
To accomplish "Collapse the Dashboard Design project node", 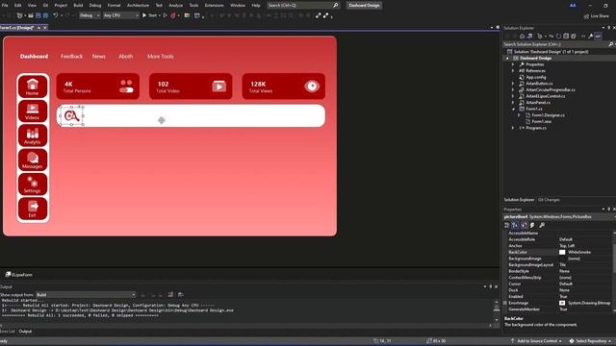I will coord(507,58).
